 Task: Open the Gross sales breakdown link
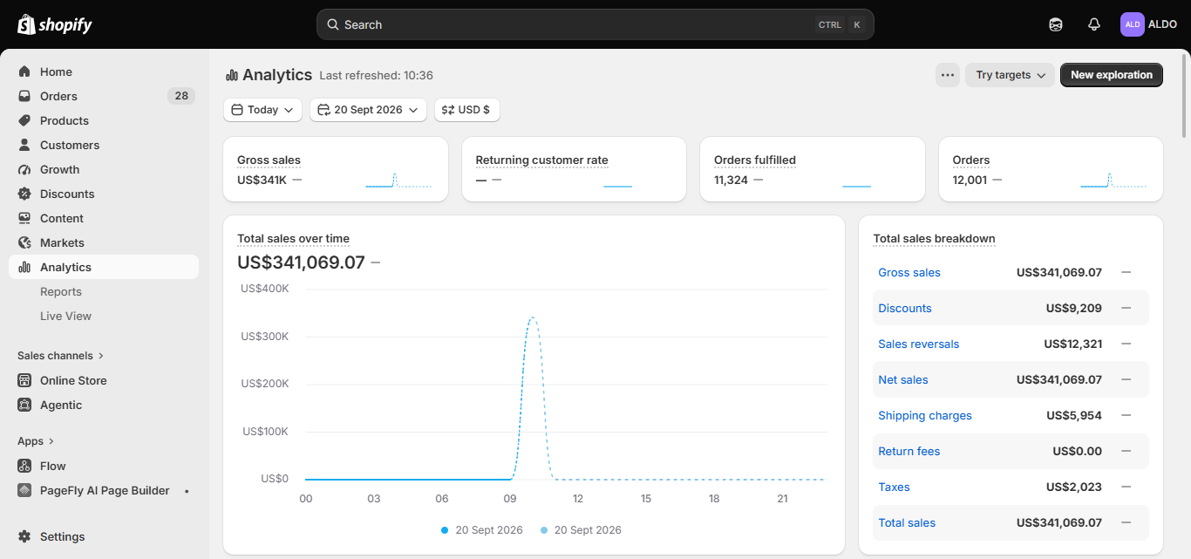point(909,273)
